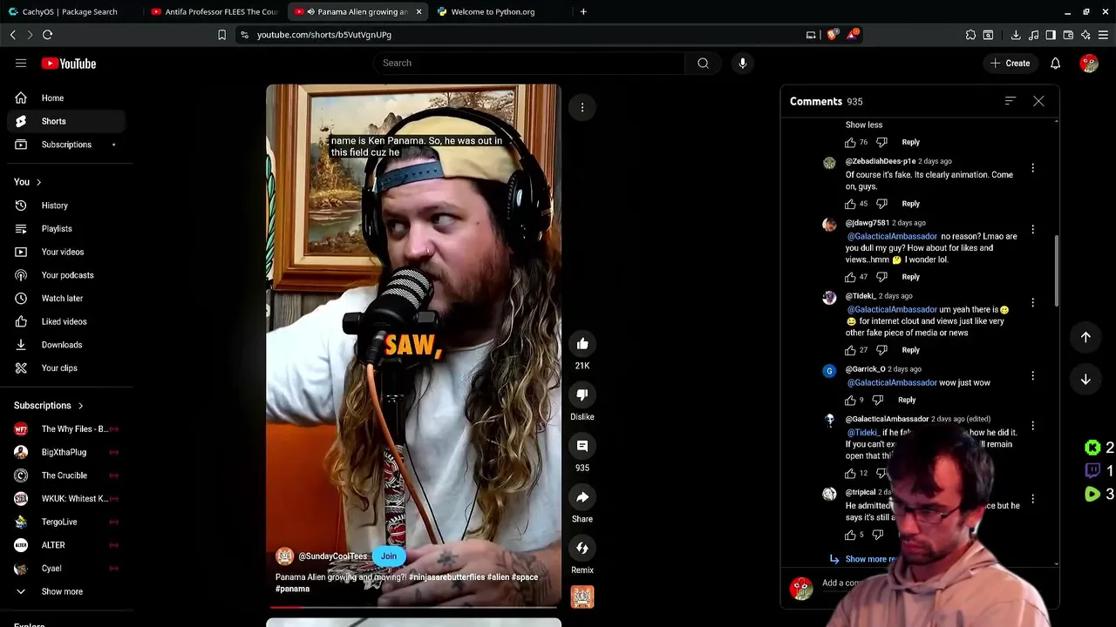This screenshot has width=1116, height=627.
Task: Like the Garrick_O reply
Action: click(850, 401)
